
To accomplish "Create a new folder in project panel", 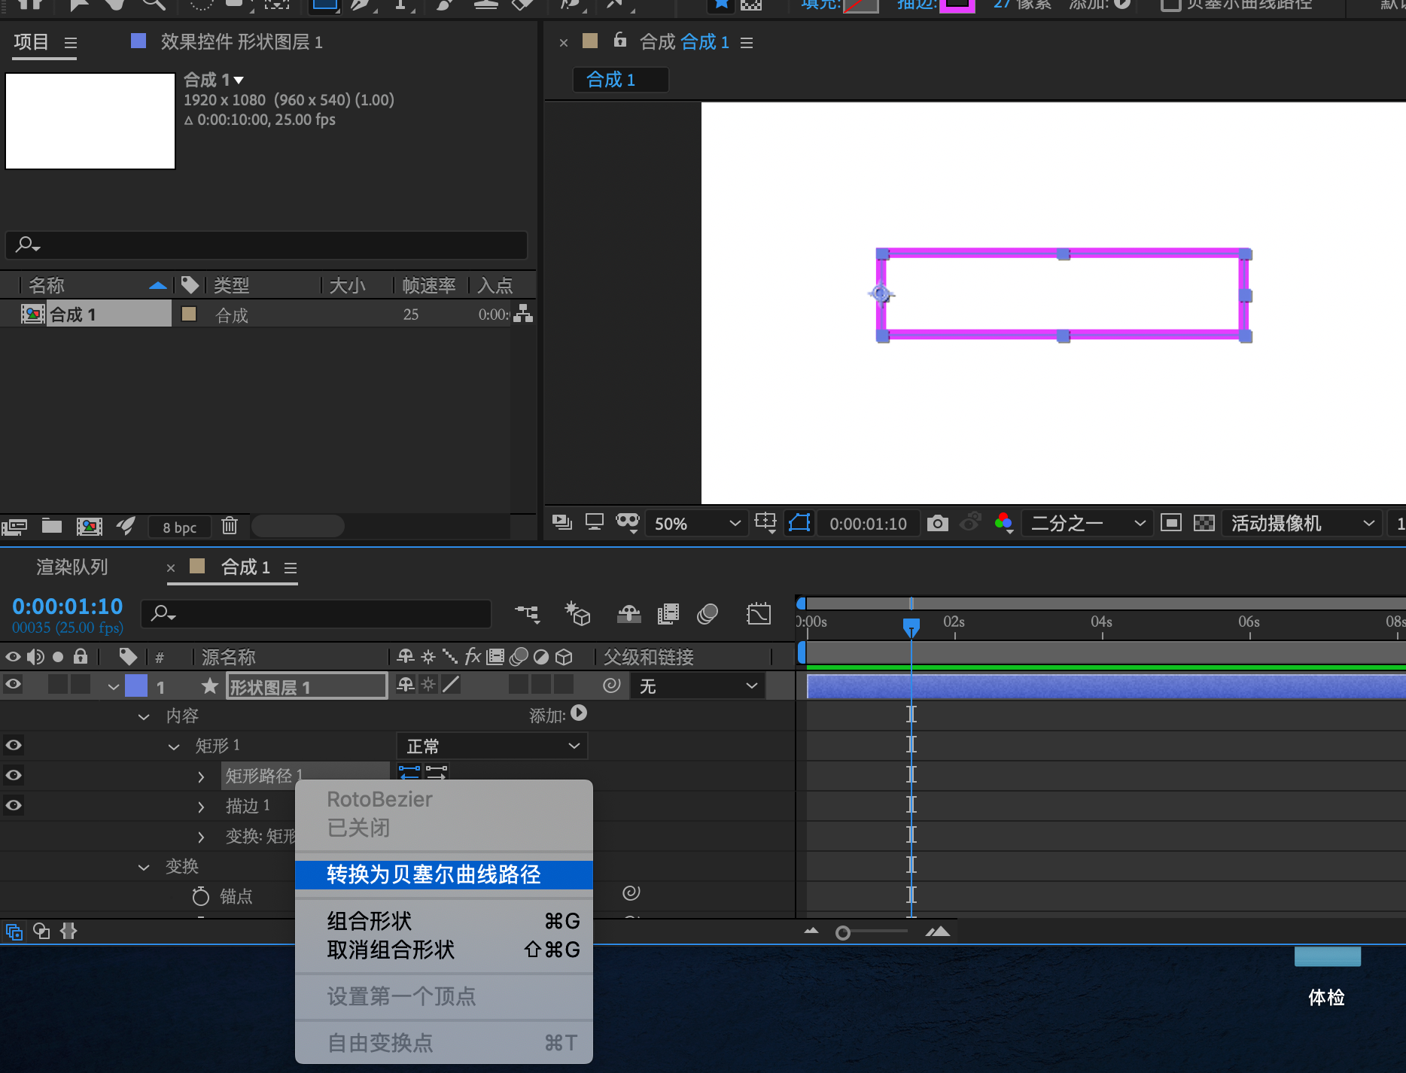I will 52,526.
